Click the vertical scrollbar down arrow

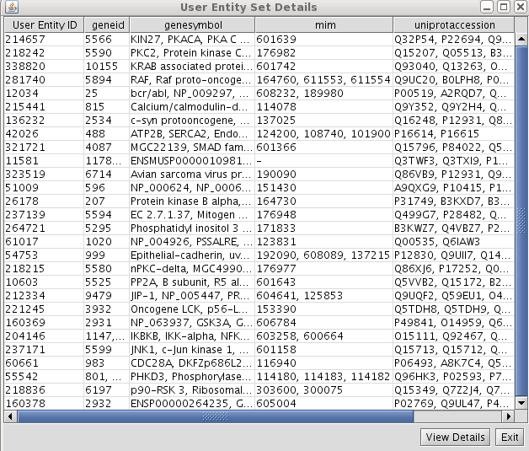coord(521,403)
